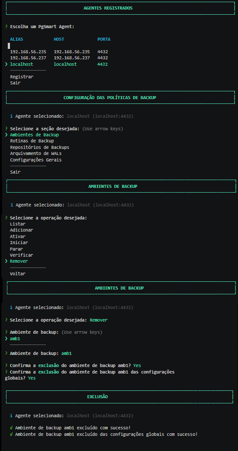Click Yes after first exclusão confirmation
Image resolution: width=238 pixels, height=451 pixels.
click(x=137, y=365)
